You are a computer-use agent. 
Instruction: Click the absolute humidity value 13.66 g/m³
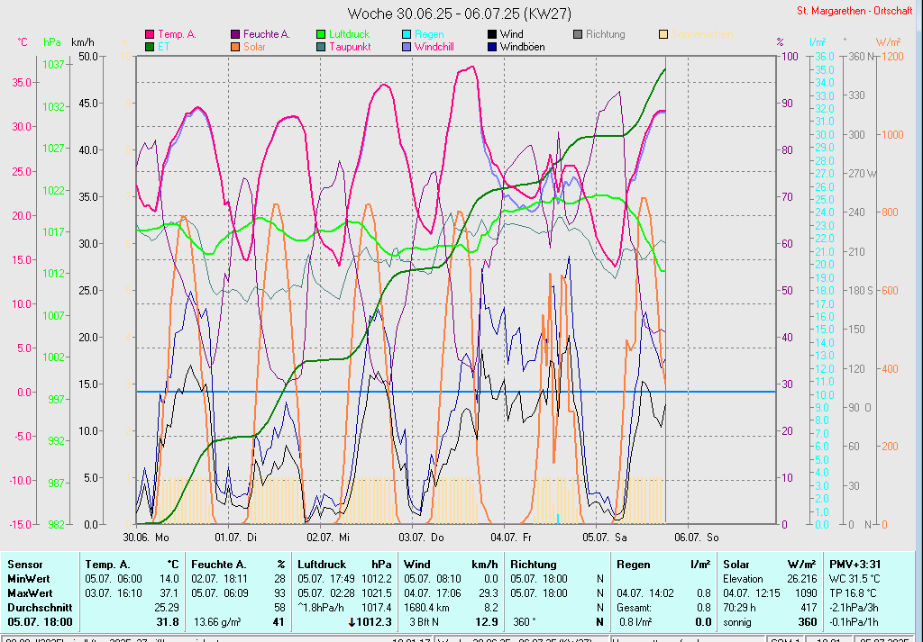[217, 622]
